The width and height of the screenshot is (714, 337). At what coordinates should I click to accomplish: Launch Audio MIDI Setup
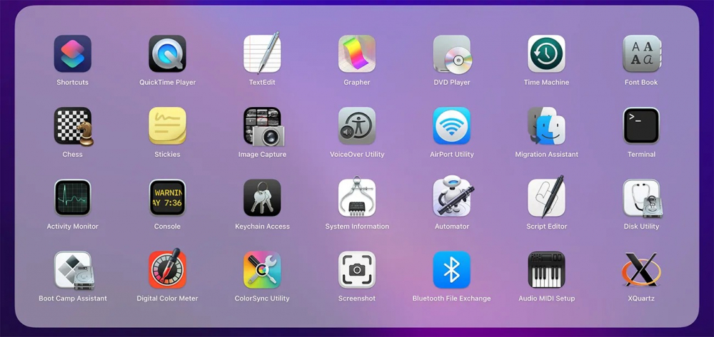[x=546, y=270]
